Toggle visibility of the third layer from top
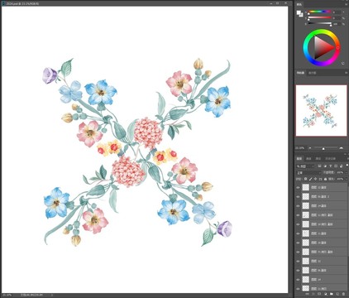 point(298,206)
